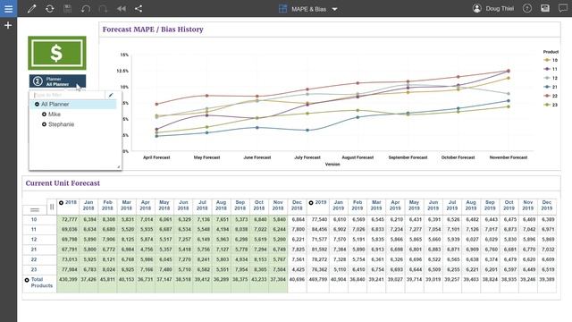Select row header 12 in forecast table
572x322 pixels.
34,240
